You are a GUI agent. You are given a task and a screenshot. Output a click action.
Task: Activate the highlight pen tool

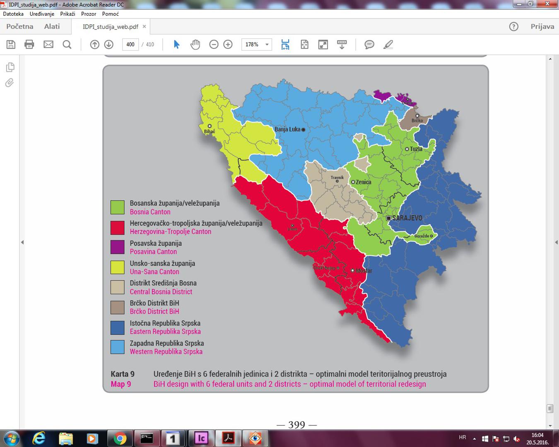coord(388,45)
